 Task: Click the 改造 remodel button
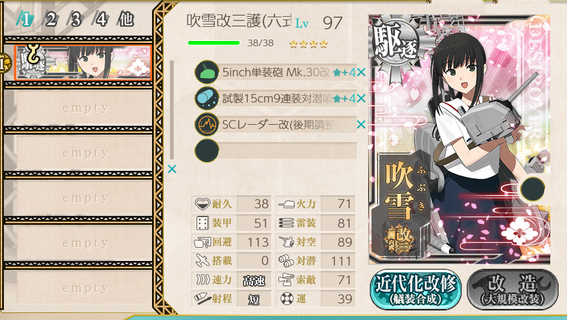(x=513, y=289)
